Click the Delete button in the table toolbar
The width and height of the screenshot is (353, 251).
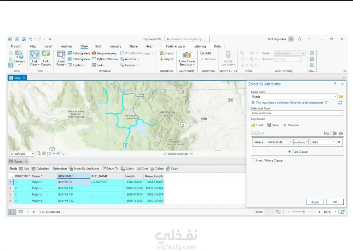157,169
